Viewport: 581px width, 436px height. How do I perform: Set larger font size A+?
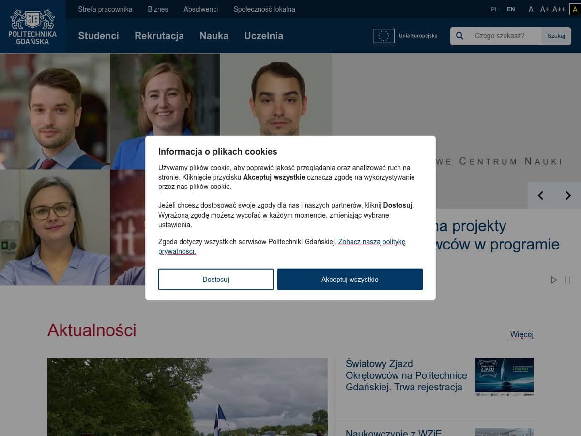[545, 9]
